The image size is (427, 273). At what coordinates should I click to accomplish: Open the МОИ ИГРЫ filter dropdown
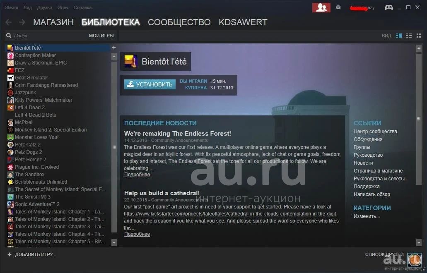point(101,36)
